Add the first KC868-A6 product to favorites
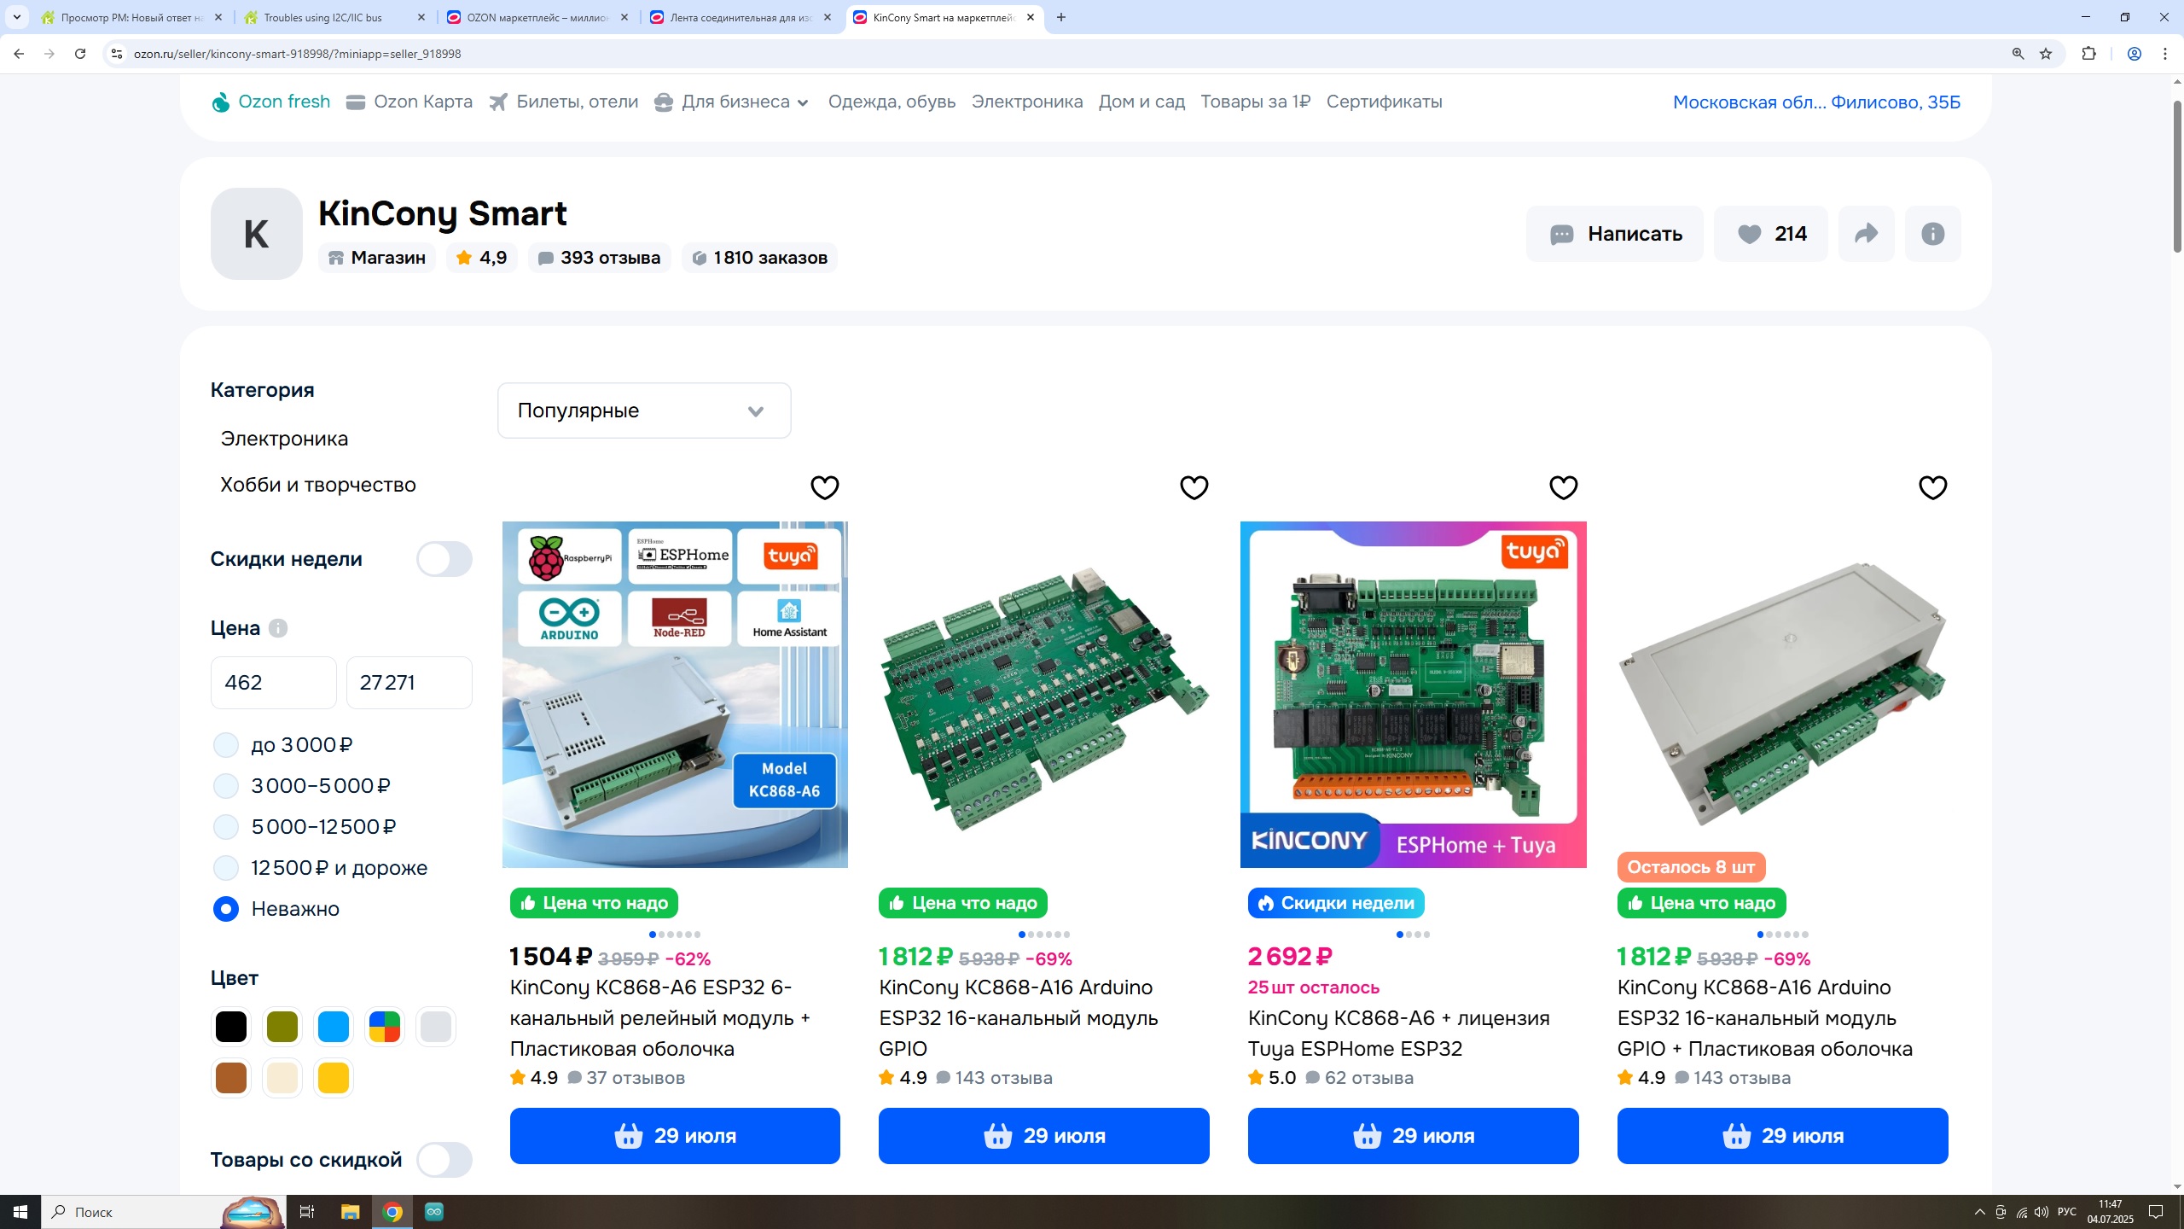Screen dimensions: 2184x1229 pyautogui.click(x=824, y=487)
